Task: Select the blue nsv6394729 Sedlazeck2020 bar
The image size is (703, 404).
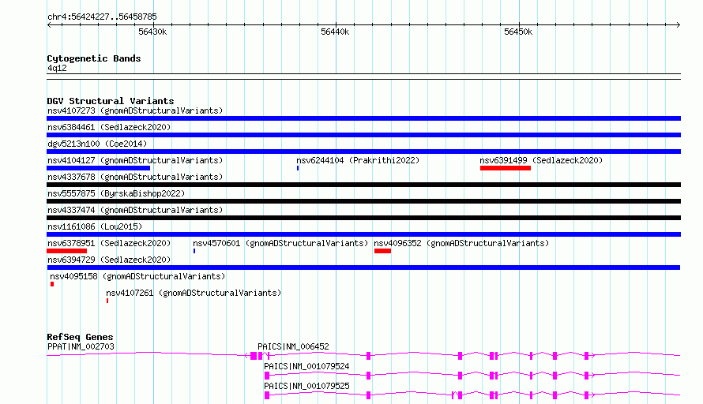Action: point(363,267)
